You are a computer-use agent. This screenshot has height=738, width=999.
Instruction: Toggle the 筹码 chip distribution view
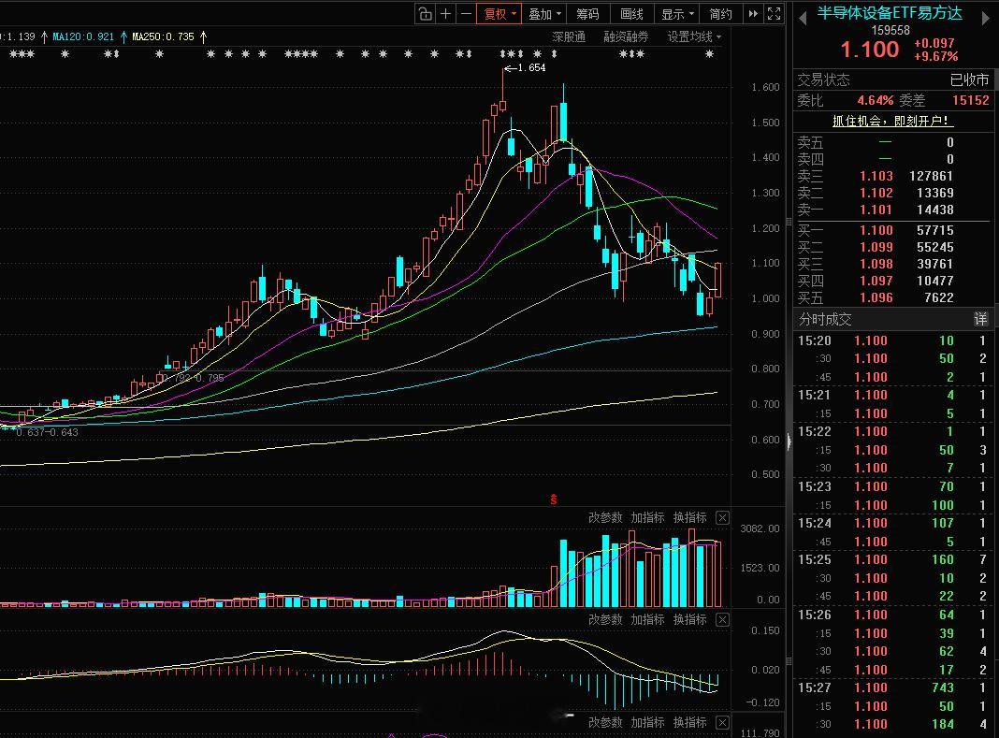click(587, 13)
